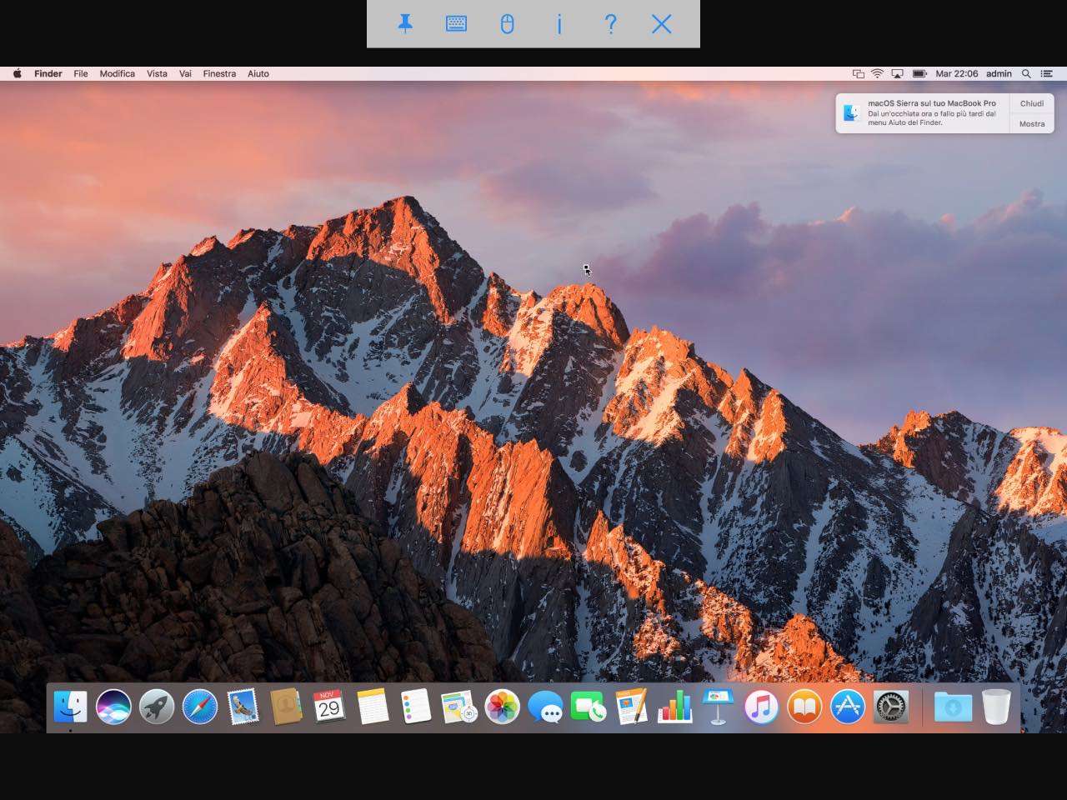The height and width of the screenshot is (800, 1067).
Task: Open the Finestra menu in the menu bar
Action: tap(219, 73)
